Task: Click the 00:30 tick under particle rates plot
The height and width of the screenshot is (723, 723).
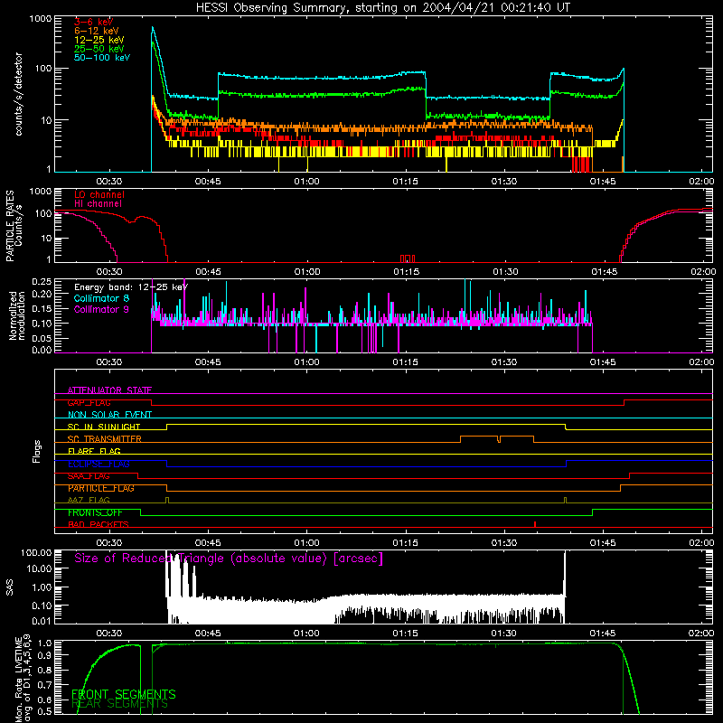Action: [109, 272]
